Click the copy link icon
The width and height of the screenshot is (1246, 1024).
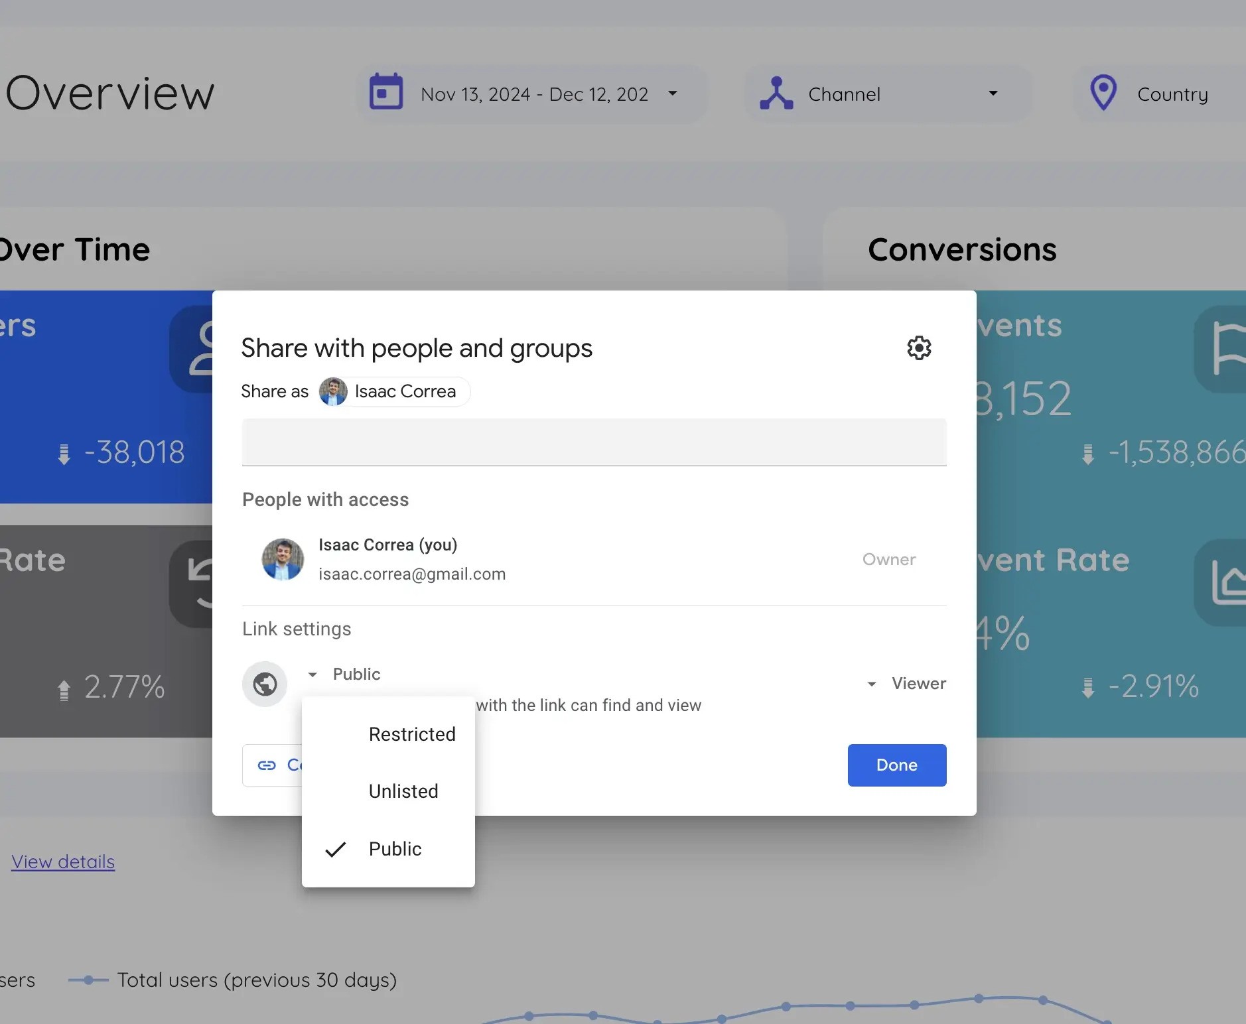[267, 765]
